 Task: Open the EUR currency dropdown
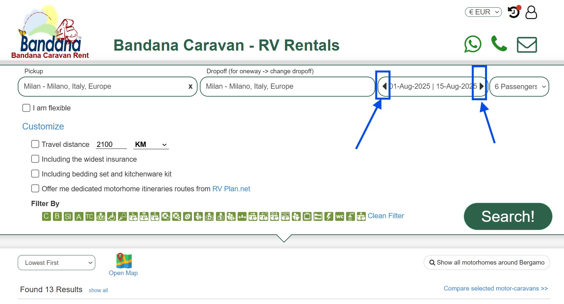point(483,12)
